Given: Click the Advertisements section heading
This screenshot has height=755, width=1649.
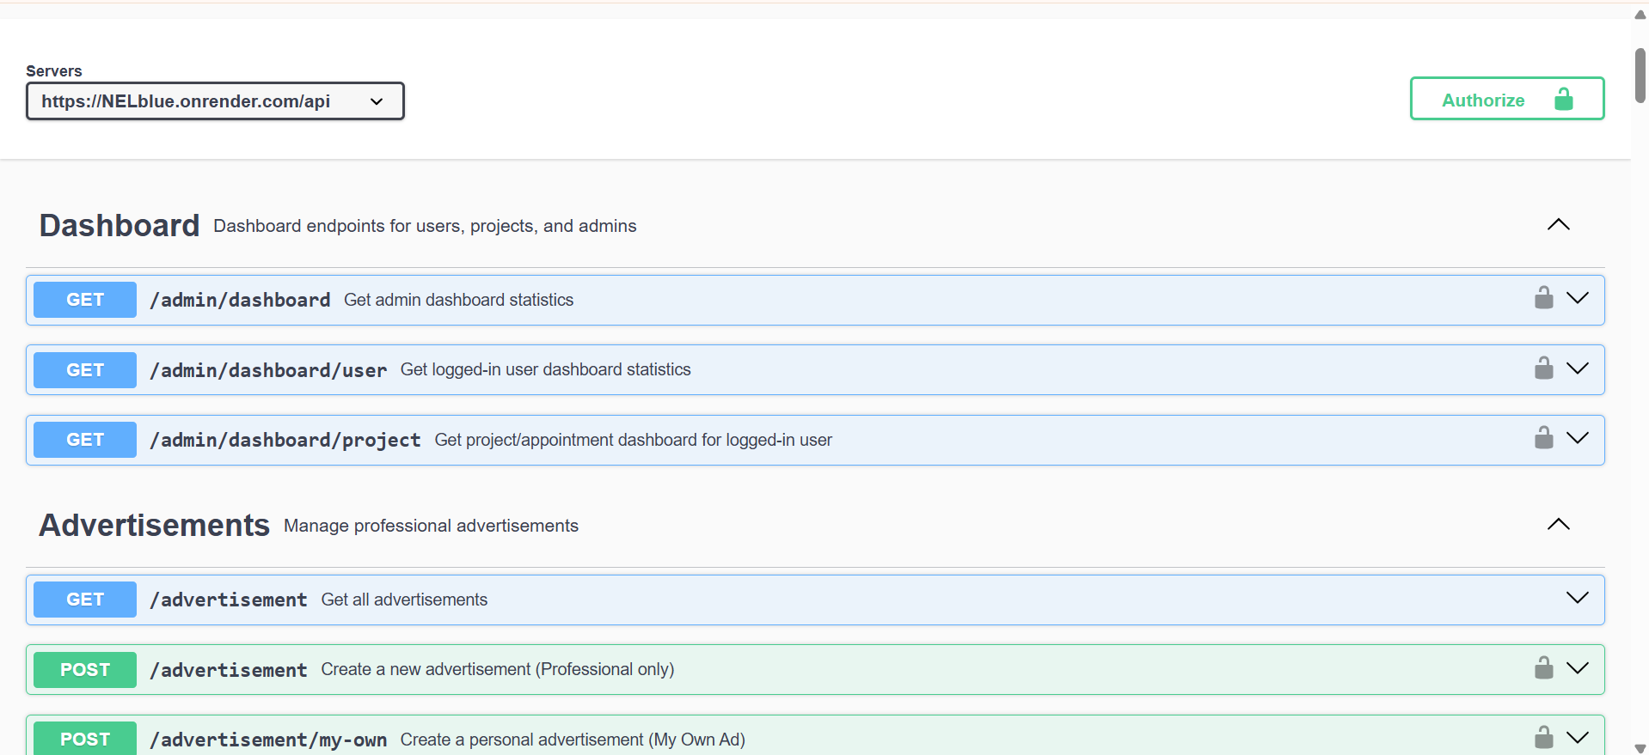Looking at the screenshot, I should pyautogui.click(x=155, y=526).
